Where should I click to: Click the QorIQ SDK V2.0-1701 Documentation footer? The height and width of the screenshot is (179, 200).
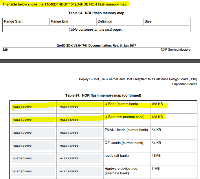(x=96, y=45)
